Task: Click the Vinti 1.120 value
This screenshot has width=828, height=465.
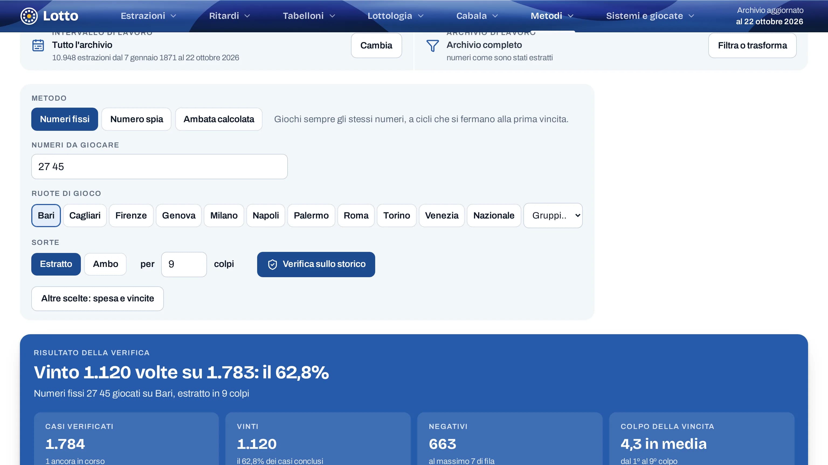Action: (x=257, y=444)
